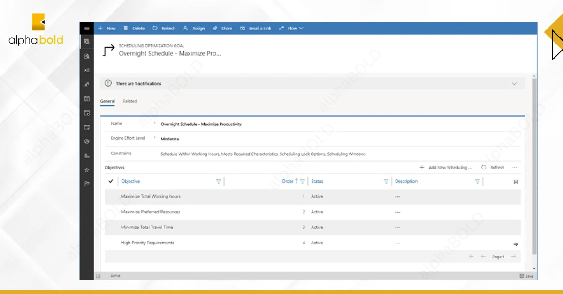Open the Objective column filter
Screen dimensions: 563x294
[x=218, y=181]
